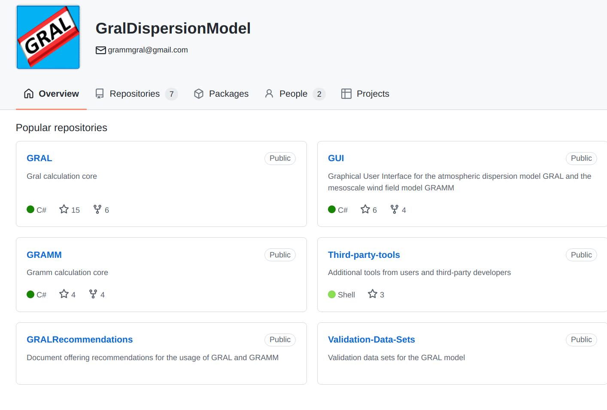Open the Third-party-tools repository link

coord(364,255)
